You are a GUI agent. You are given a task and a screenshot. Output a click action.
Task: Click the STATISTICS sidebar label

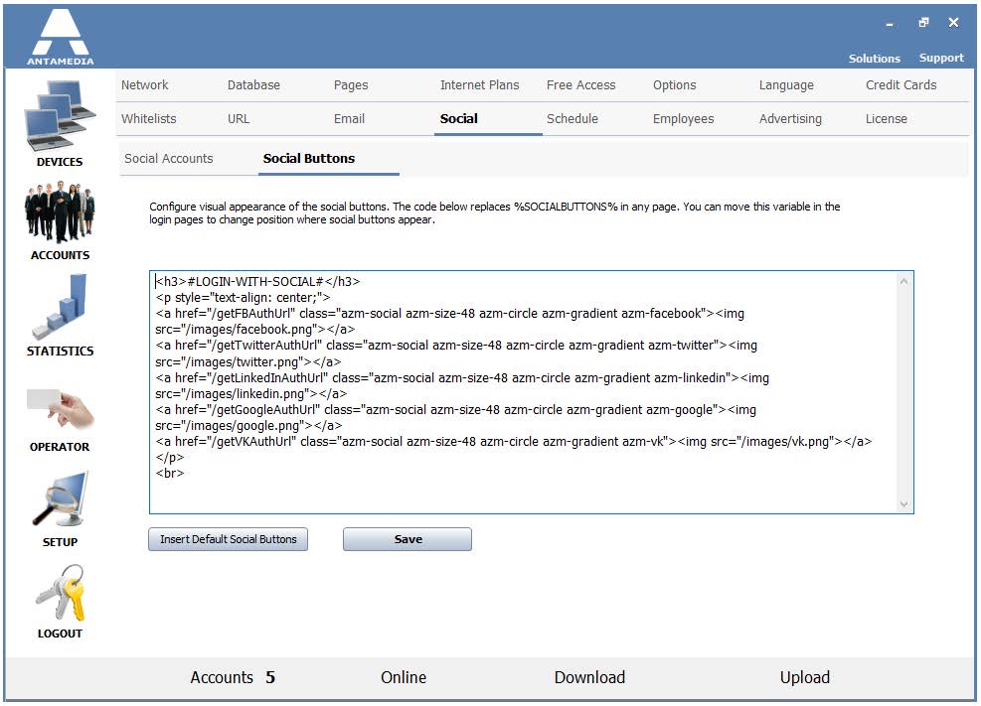pos(60,352)
